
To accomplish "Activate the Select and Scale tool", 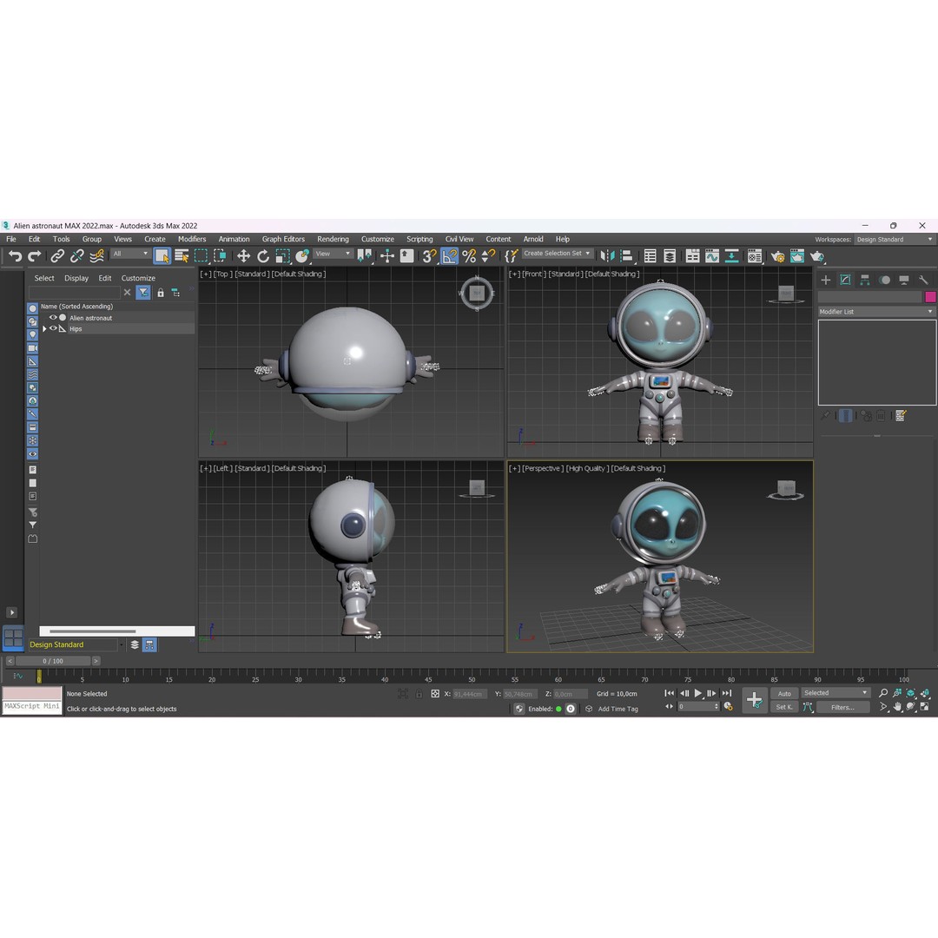I will click(x=282, y=256).
